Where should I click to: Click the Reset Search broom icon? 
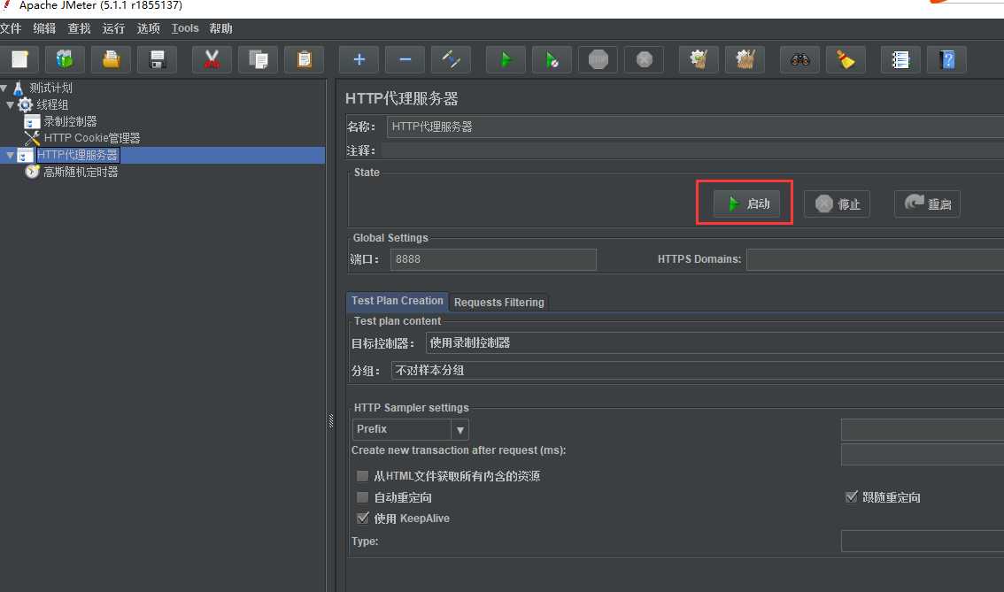point(846,59)
